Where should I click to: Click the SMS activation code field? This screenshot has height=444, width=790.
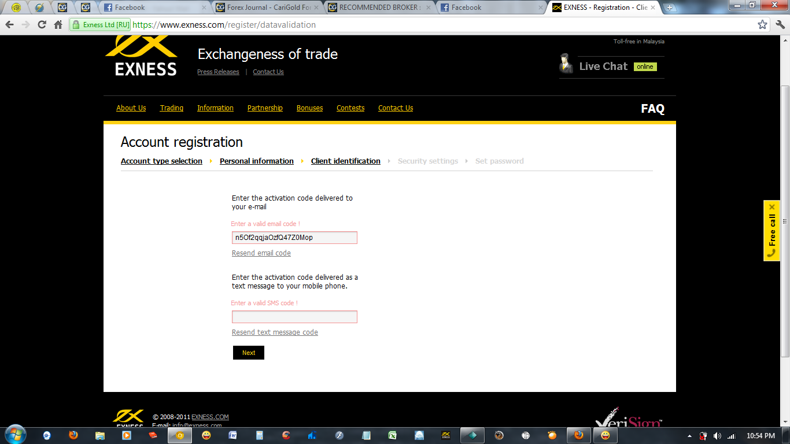click(x=294, y=317)
